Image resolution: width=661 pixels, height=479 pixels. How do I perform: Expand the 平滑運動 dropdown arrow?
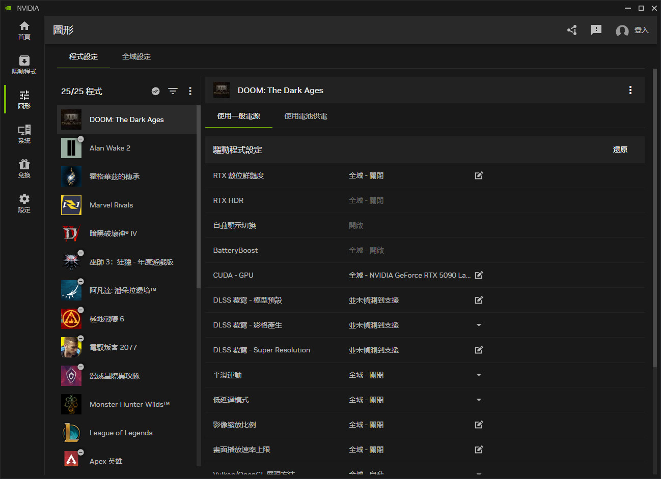coord(479,375)
